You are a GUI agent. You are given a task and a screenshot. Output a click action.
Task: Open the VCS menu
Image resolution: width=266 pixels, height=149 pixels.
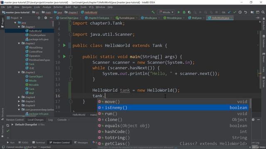pos(91,7)
